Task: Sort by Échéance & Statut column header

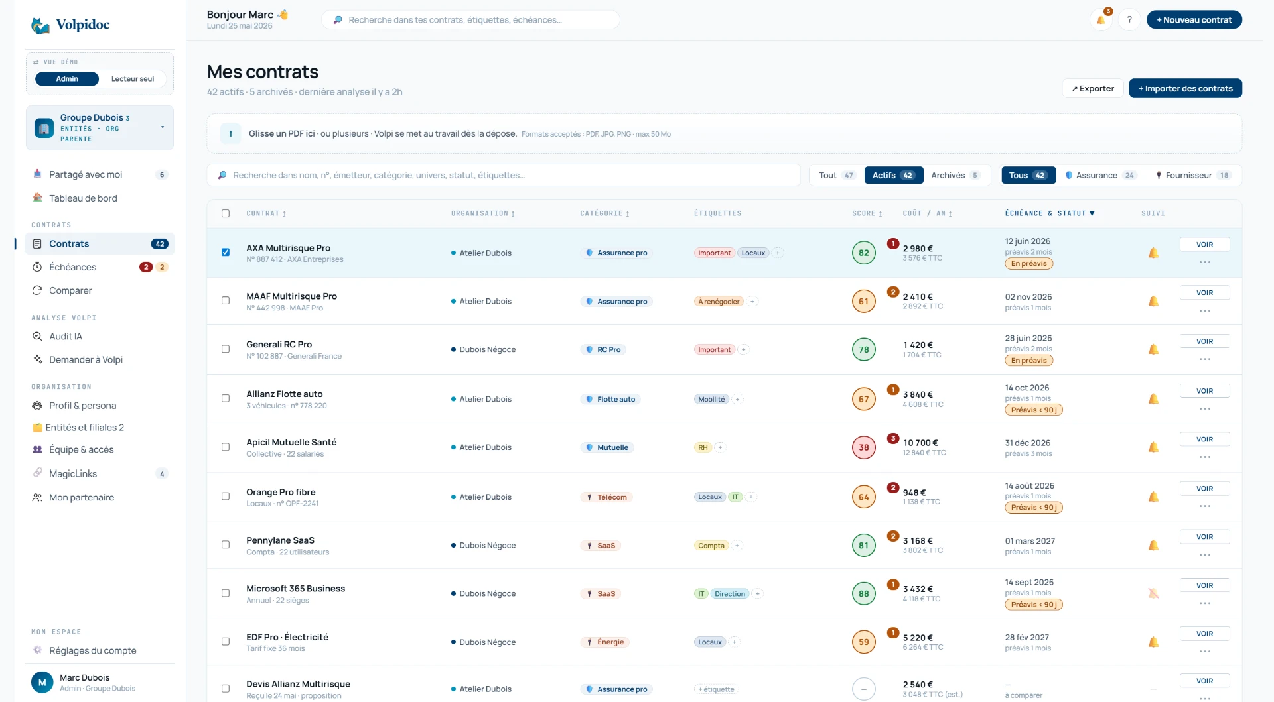Action: point(1050,213)
